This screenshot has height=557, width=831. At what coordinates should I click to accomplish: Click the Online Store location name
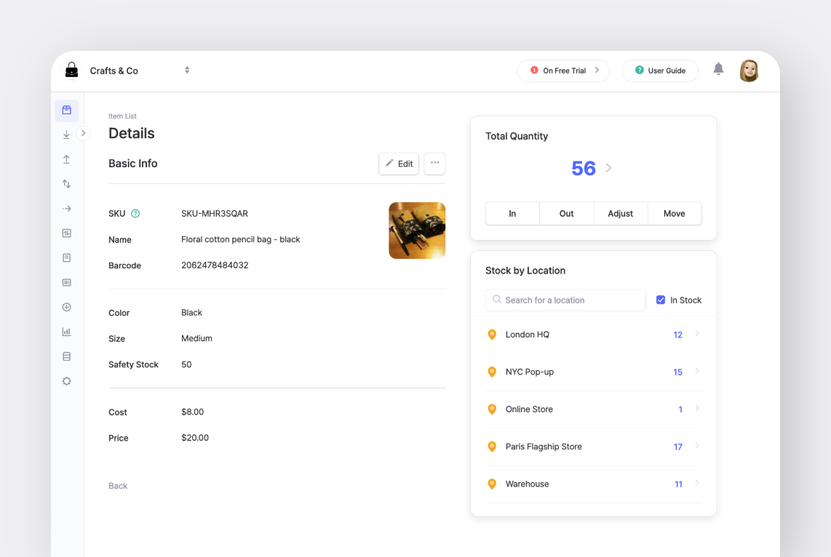(529, 409)
